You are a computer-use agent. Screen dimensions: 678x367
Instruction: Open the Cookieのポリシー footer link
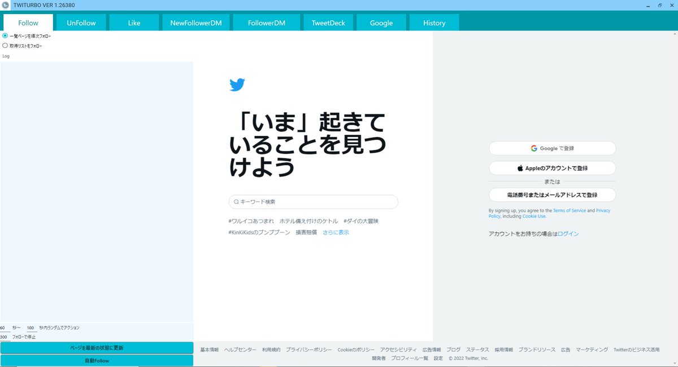tap(355, 350)
